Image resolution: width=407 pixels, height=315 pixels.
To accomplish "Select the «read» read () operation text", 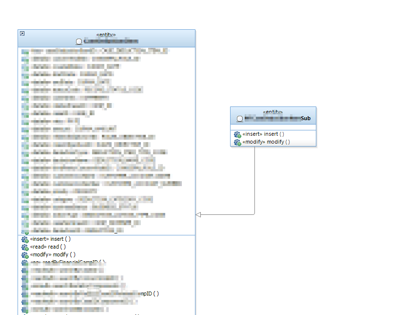I will point(48,247).
